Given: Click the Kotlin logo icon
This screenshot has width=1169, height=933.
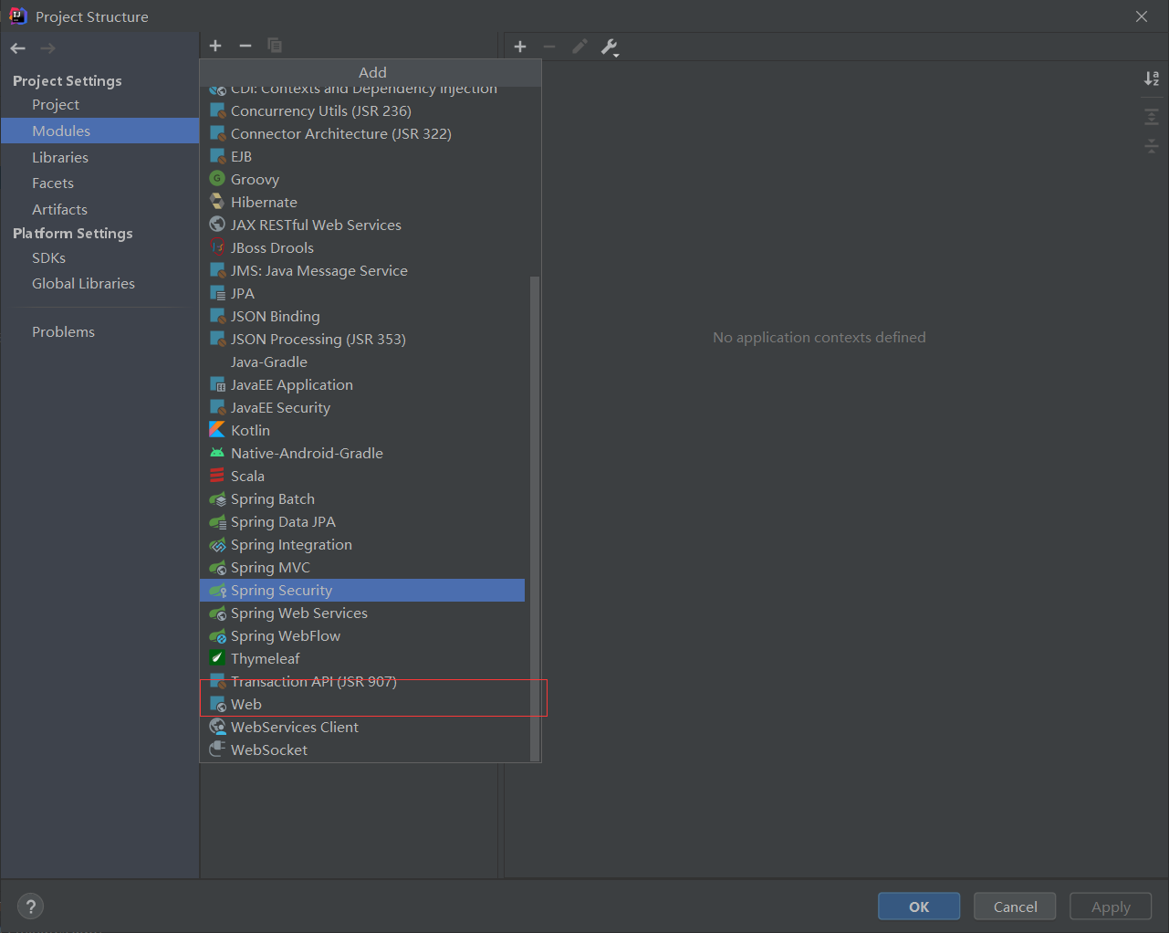Looking at the screenshot, I should (217, 430).
